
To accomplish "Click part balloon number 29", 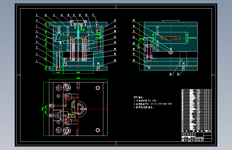I will point(134,44).
